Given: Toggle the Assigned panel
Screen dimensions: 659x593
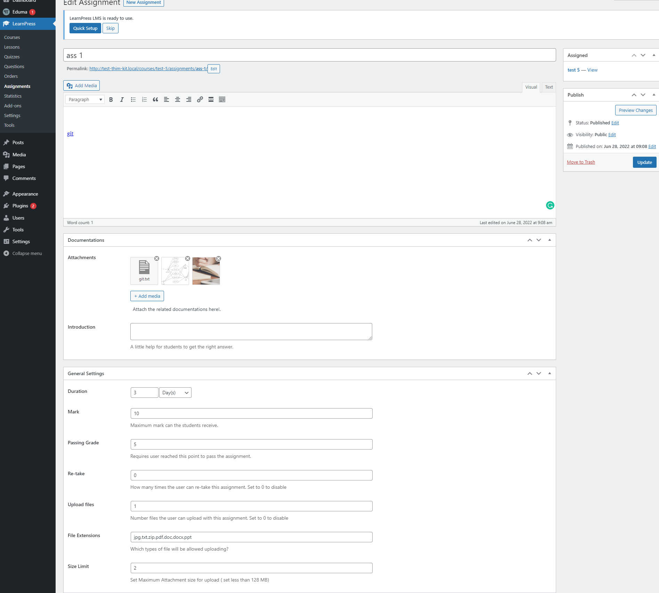Looking at the screenshot, I should (x=654, y=55).
